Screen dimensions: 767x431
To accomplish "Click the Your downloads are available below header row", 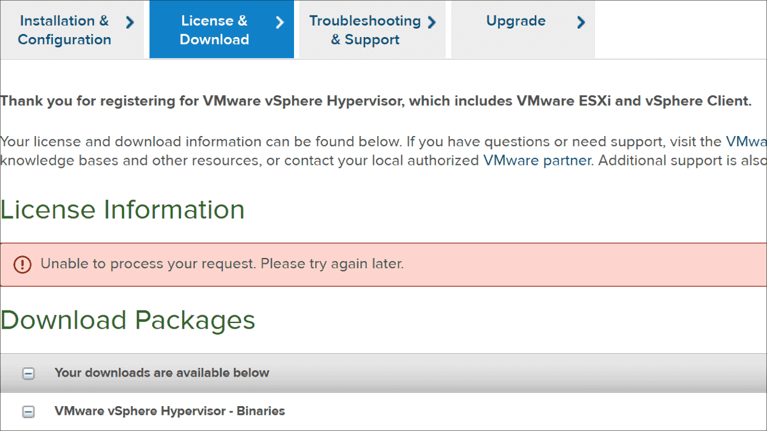I will tap(162, 372).
